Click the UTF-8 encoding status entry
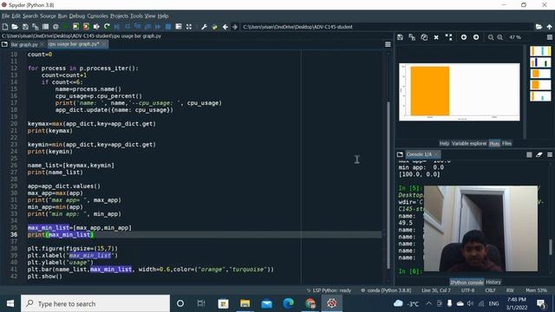 click(467, 290)
